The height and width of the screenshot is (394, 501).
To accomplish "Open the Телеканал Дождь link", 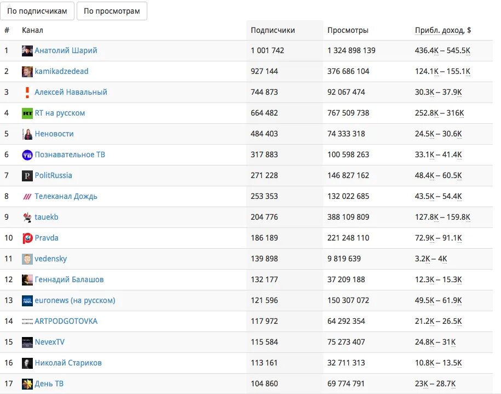I will (66, 196).
